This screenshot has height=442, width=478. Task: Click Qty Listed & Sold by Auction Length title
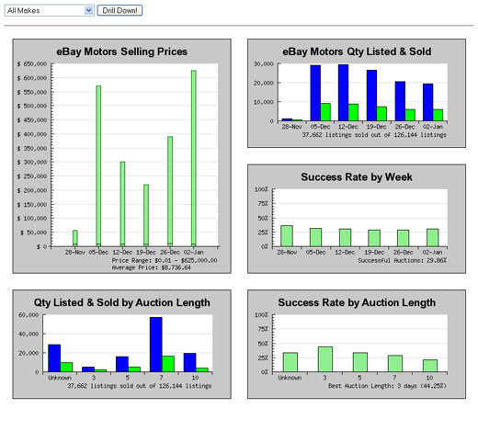coord(122,302)
